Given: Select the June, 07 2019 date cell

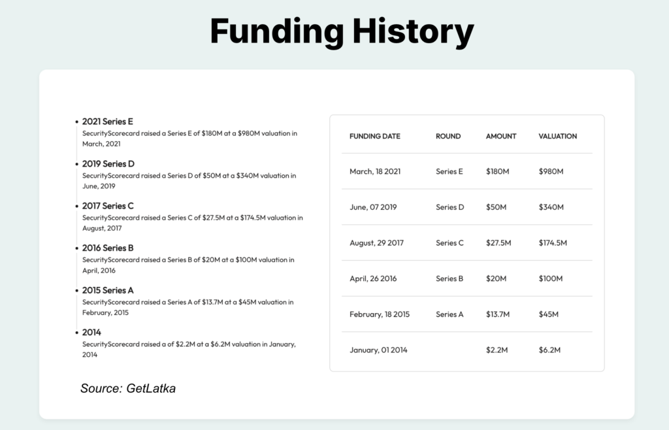Looking at the screenshot, I should pos(373,207).
